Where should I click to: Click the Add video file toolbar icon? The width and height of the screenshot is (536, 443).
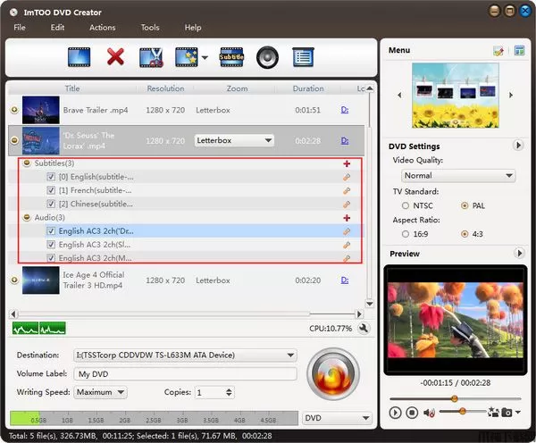click(80, 58)
